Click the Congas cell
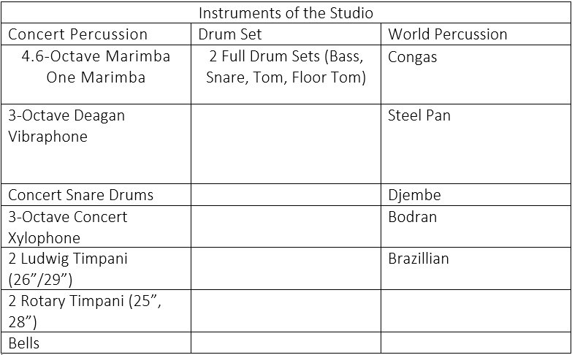 476,75
